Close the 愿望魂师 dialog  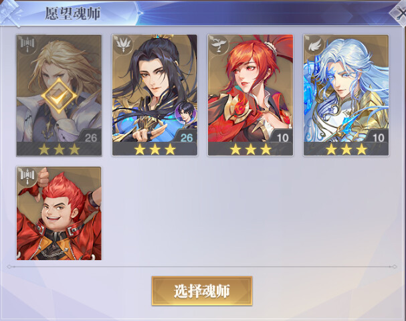tap(399, 13)
